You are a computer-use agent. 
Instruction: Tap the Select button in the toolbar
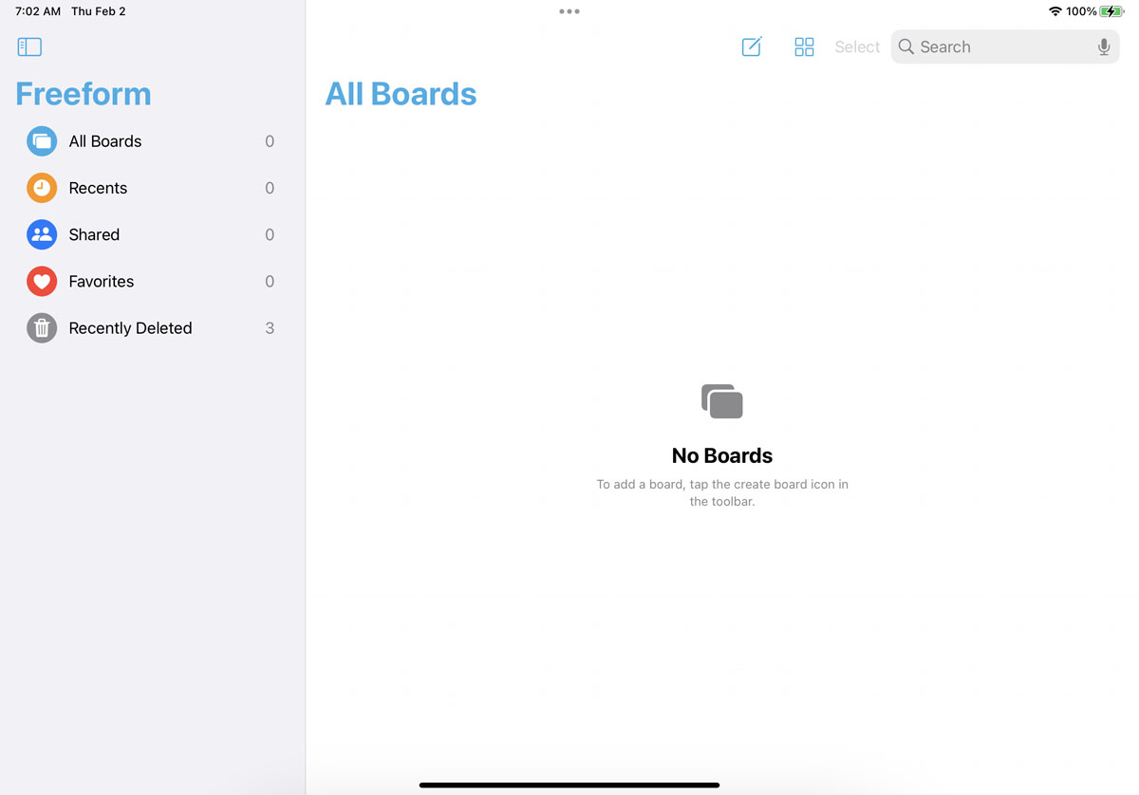856,46
